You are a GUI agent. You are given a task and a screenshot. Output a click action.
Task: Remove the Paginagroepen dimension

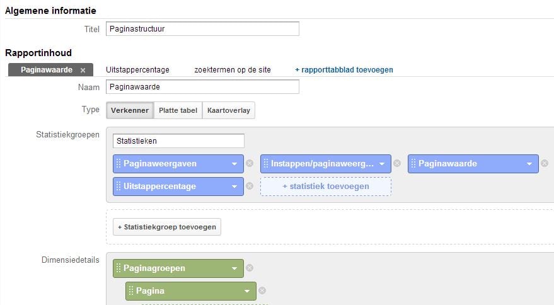[x=250, y=268]
